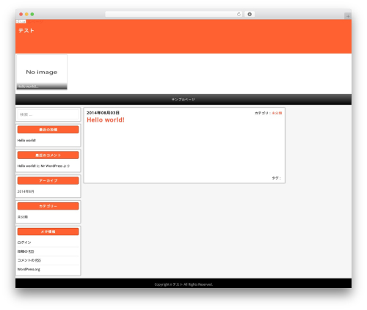The image size is (367, 310).
Task: Click the Hello world caption on thumbnail
Action: pyautogui.click(x=28, y=86)
